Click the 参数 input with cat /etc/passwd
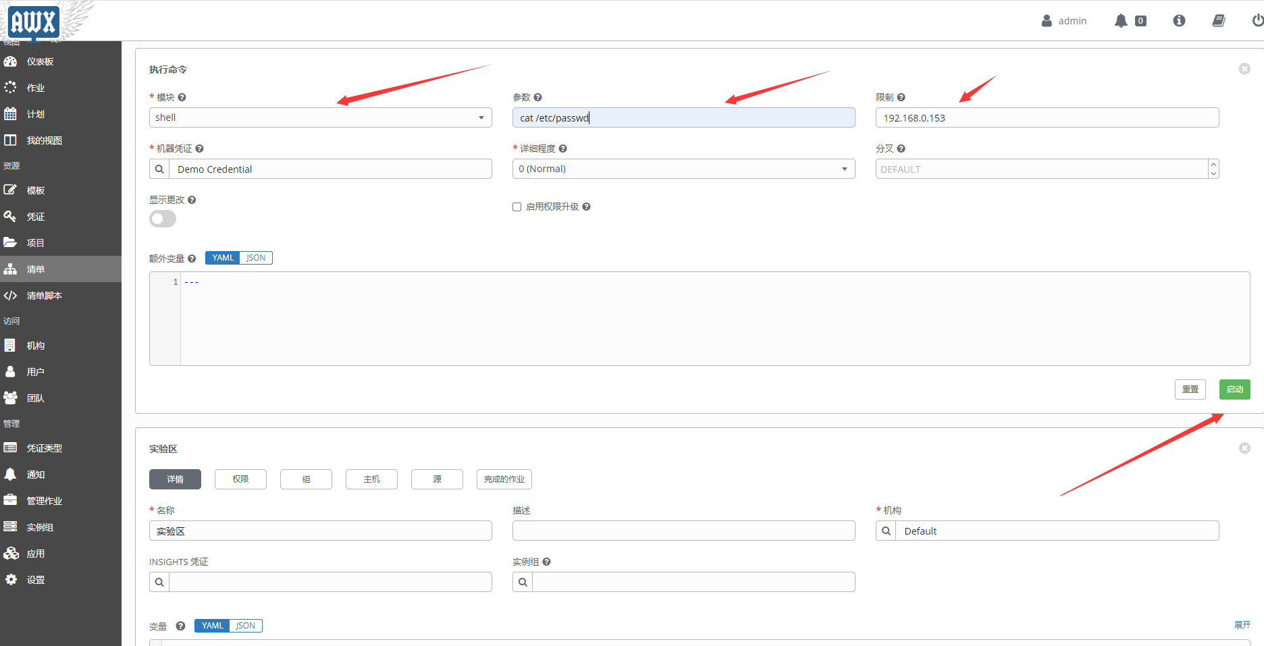This screenshot has width=1264, height=646. pyautogui.click(x=684, y=117)
